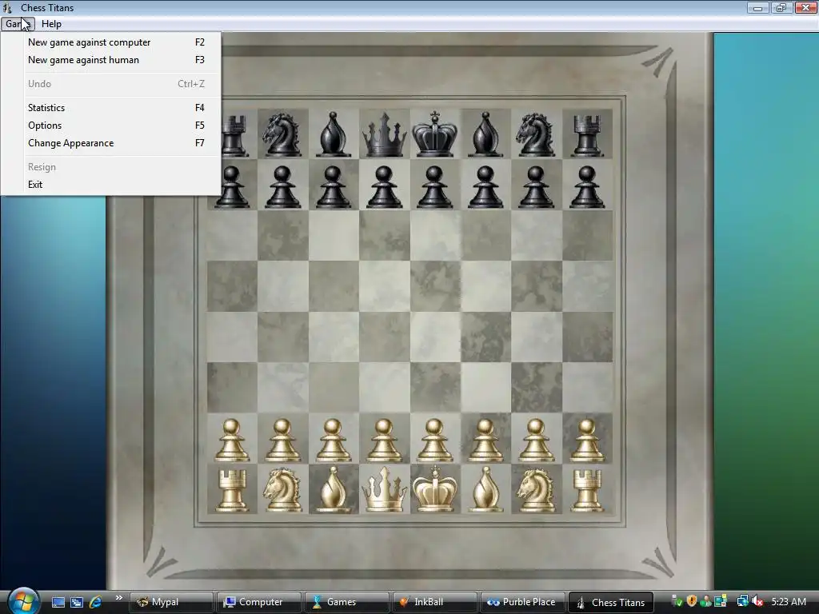Click the Windows Sidebar tray icon

(721, 602)
